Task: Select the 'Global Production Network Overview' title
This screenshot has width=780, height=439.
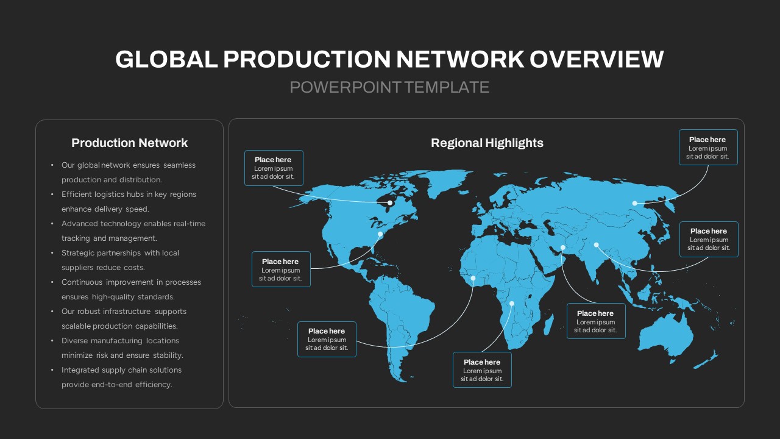Action: pyautogui.click(x=389, y=59)
